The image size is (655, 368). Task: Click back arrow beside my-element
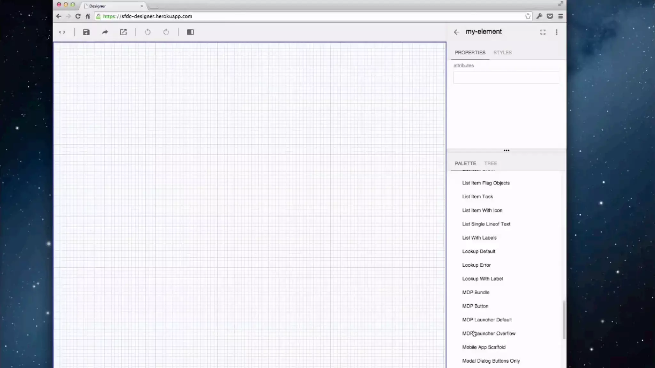[456, 32]
